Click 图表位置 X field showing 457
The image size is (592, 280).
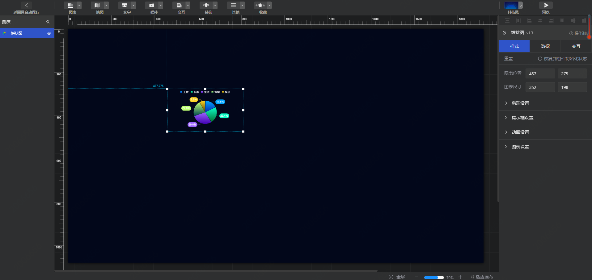click(x=540, y=73)
